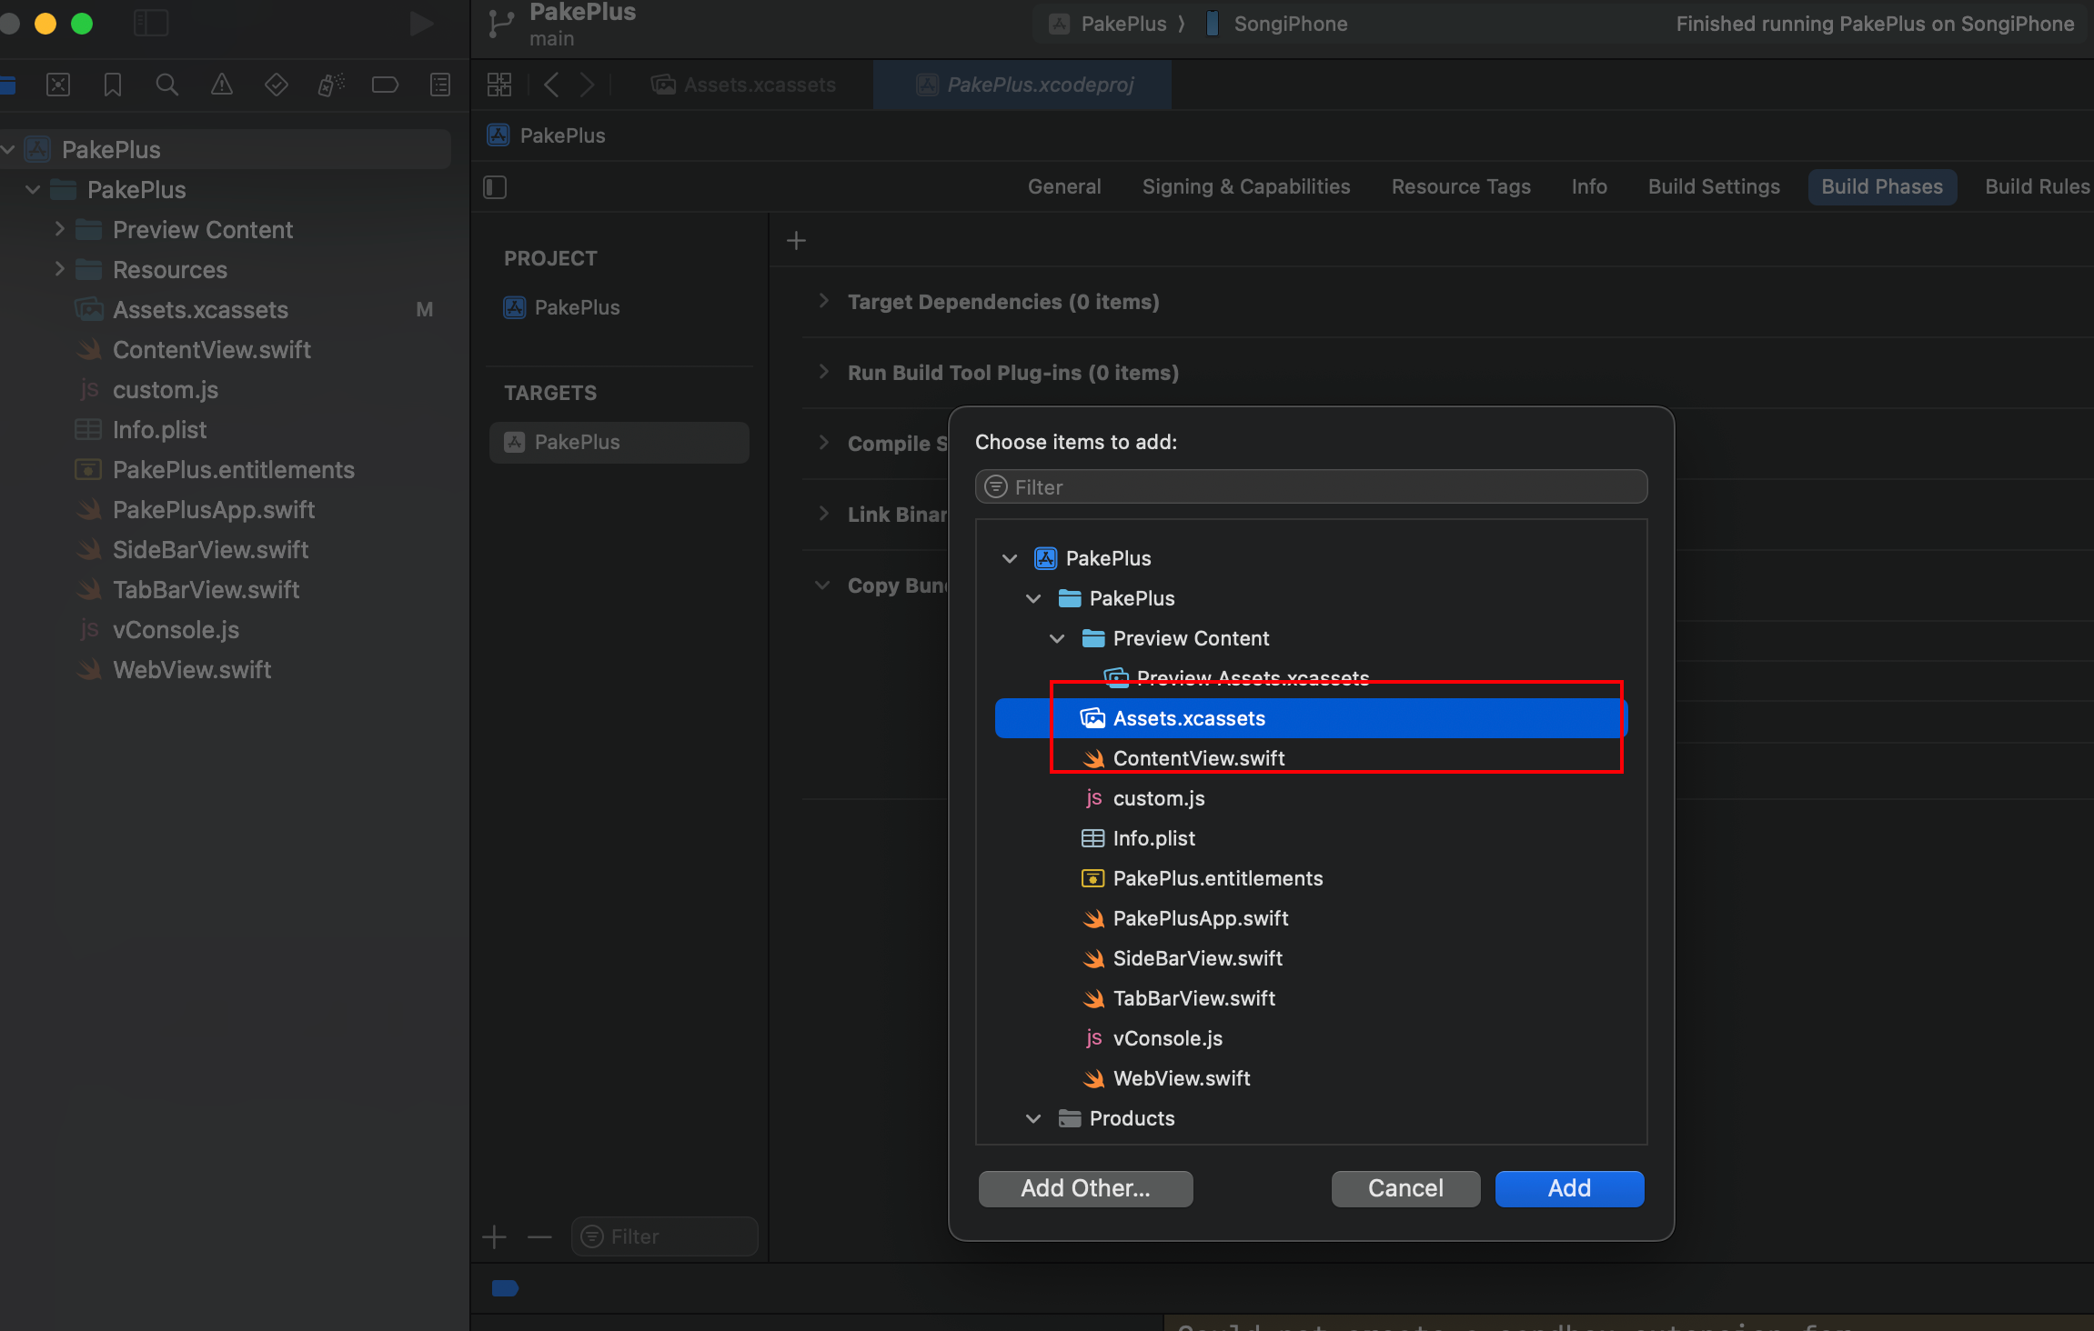
Task: Click the Add Other... button
Action: [1085, 1188]
